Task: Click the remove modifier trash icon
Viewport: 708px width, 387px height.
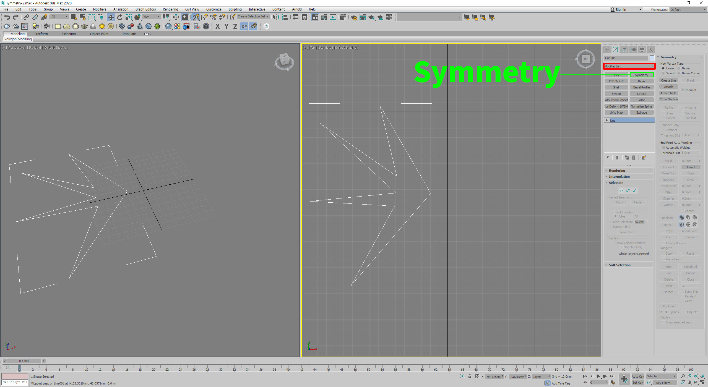Action: pos(634,158)
